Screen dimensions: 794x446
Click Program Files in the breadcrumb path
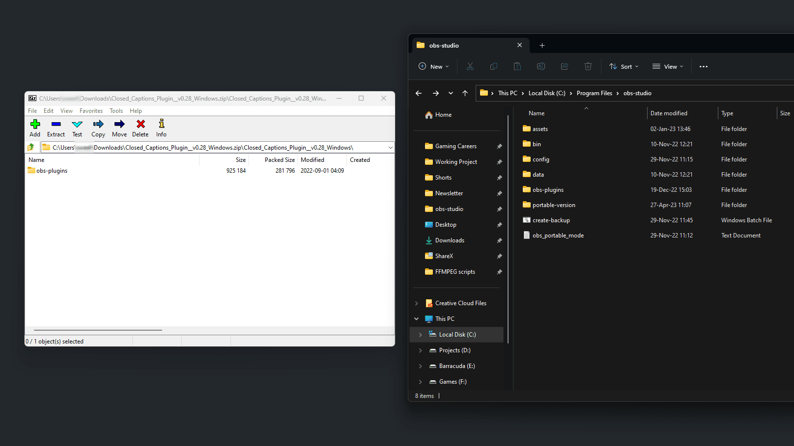[x=594, y=93]
